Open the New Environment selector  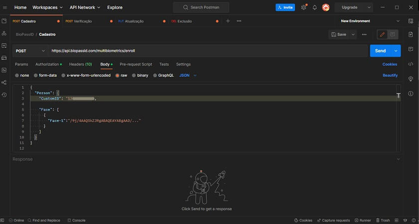370,21
